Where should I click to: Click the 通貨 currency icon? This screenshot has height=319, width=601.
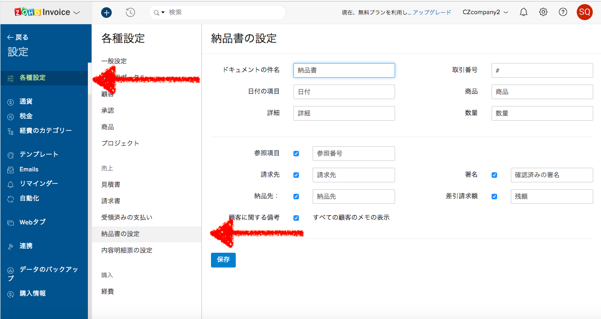click(11, 102)
